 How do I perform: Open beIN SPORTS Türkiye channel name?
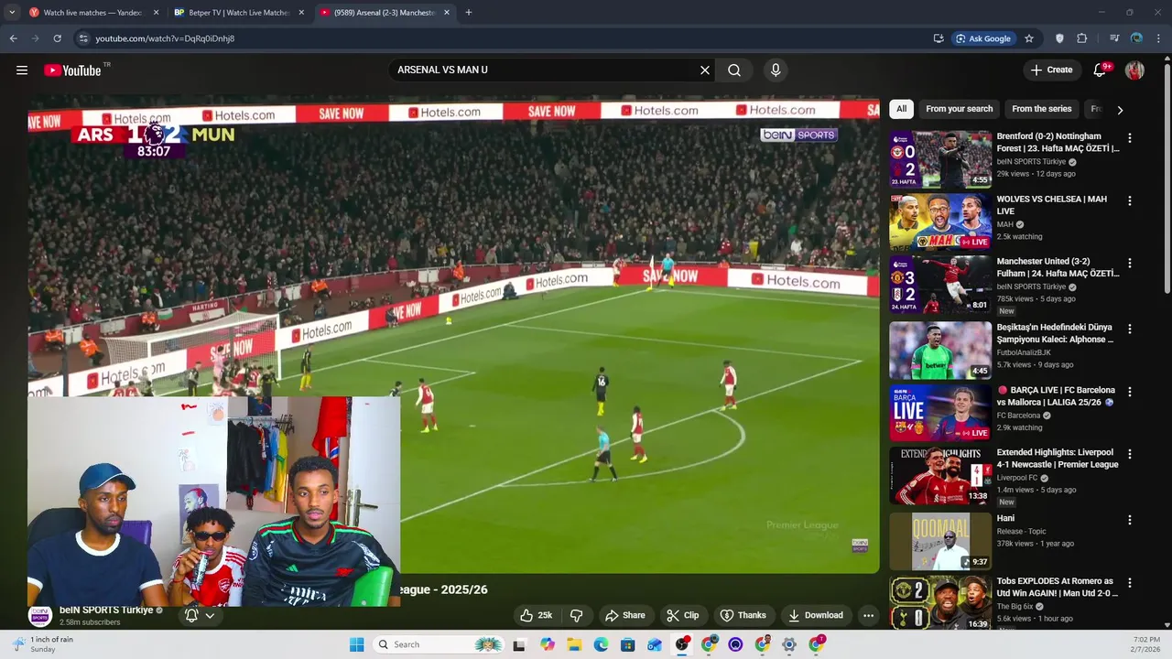point(106,610)
